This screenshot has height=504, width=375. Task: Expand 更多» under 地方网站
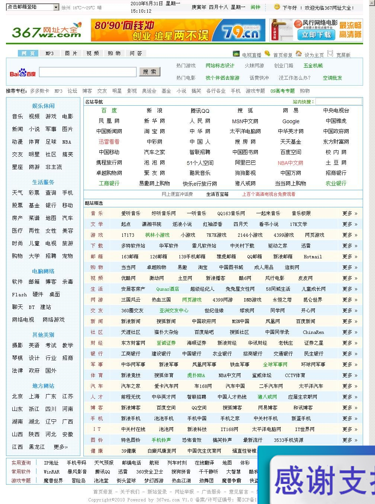[61, 447]
